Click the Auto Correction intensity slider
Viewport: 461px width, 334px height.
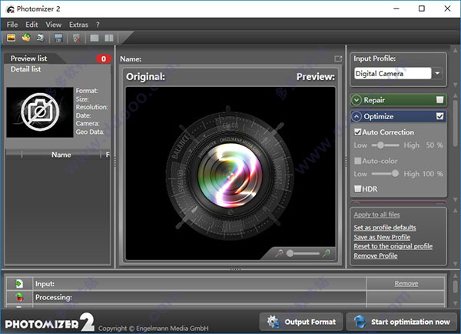pos(385,145)
